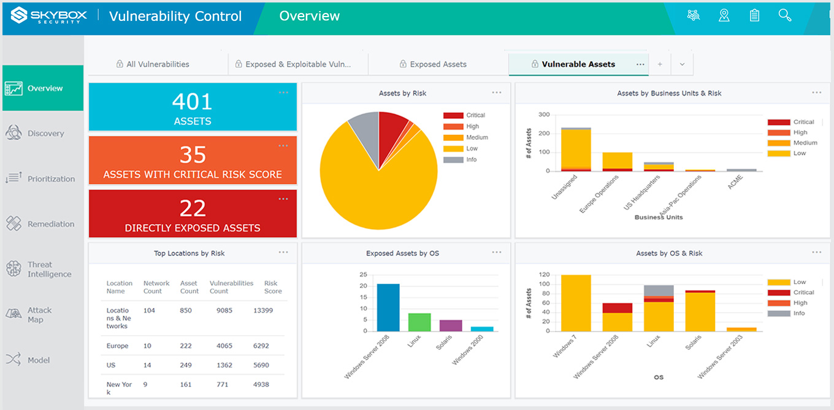Add a new dashboard tab with plus button

[660, 64]
